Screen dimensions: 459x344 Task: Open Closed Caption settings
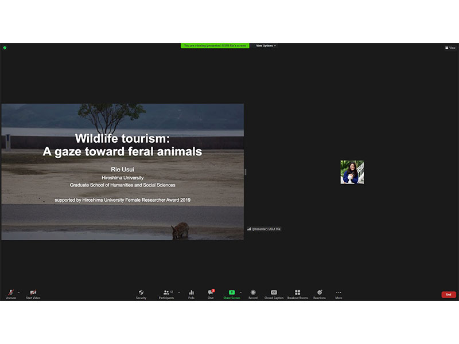(274, 294)
